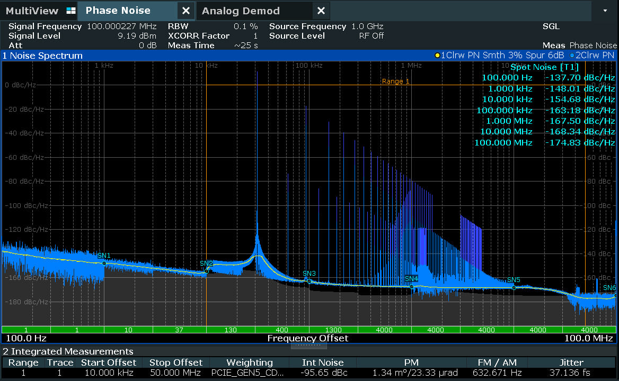Click the splitter handle between the windows
This screenshot has height=381, width=619.
[x=309, y=345]
